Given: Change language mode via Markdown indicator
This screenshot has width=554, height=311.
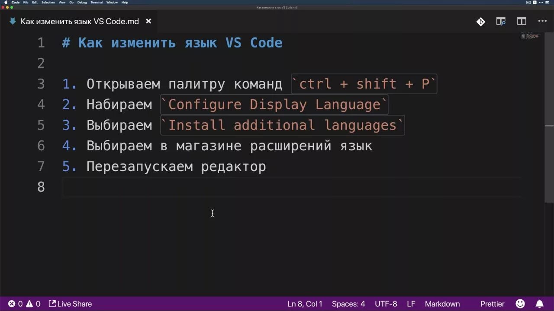Looking at the screenshot, I should [x=442, y=304].
